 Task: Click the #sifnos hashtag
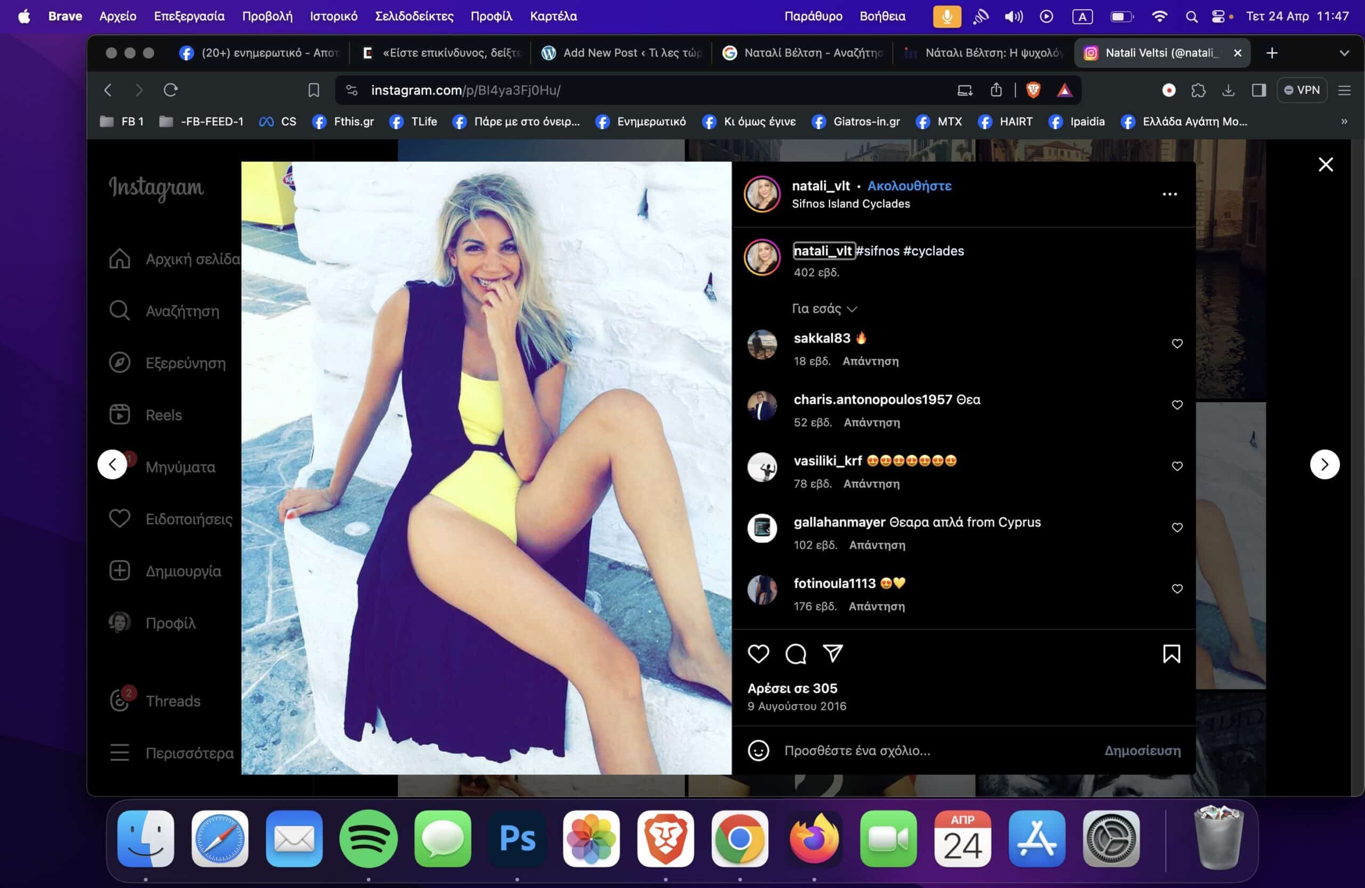click(877, 251)
